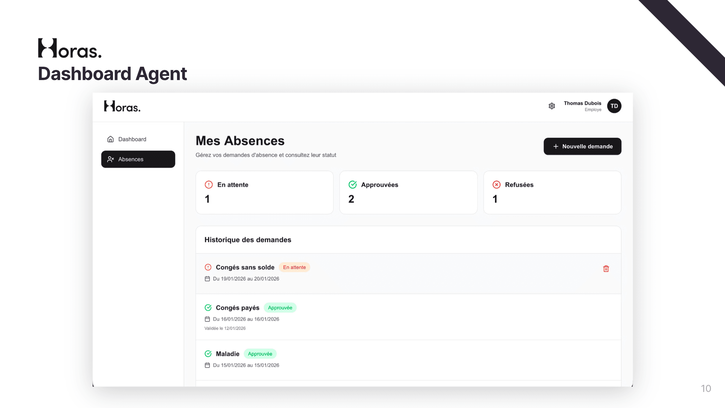The width and height of the screenshot is (725, 408).
Task: Click the En attente status badge
Action: tap(294, 267)
